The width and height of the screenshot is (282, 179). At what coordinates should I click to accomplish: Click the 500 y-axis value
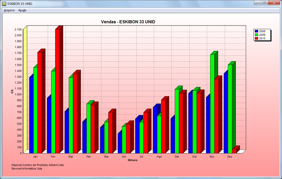pyautogui.click(x=19, y=124)
